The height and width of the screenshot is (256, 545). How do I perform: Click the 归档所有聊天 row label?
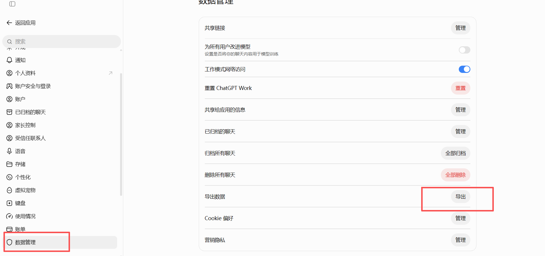[220, 153]
